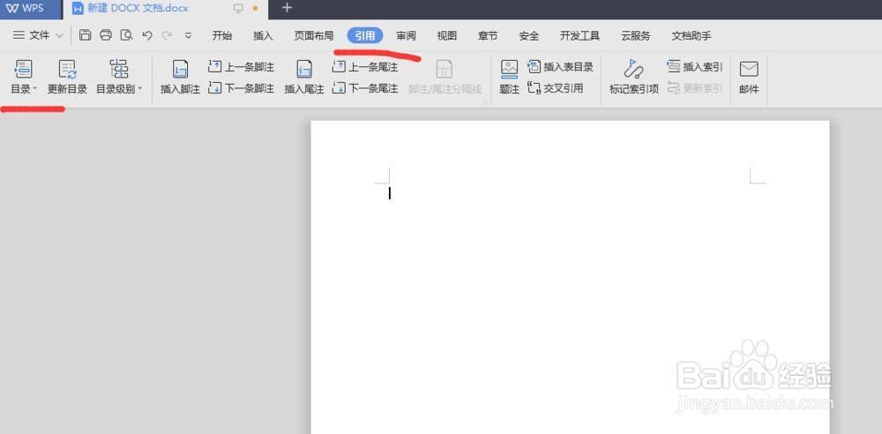This screenshot has height=434, width=882.
Task: Open the 文档助手 document assistant tab
Action: point(691,35)
